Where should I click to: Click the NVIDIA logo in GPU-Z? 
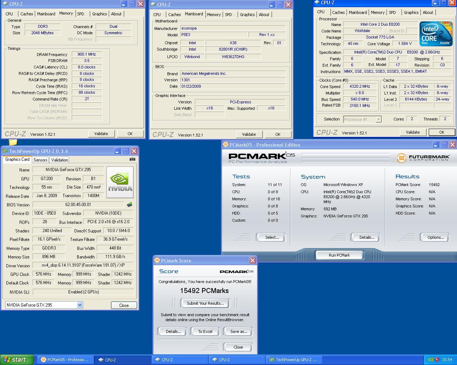[x=120, y=182]
